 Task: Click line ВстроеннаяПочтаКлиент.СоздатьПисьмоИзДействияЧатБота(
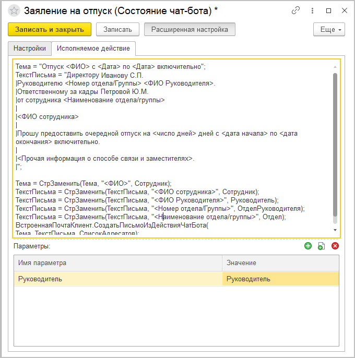coord(112,225)
